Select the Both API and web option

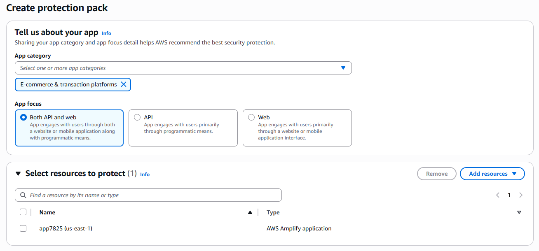[23, 117]
